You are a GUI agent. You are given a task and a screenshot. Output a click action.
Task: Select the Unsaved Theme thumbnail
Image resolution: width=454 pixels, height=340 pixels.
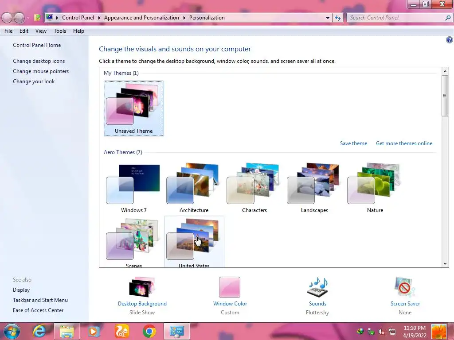134,108
